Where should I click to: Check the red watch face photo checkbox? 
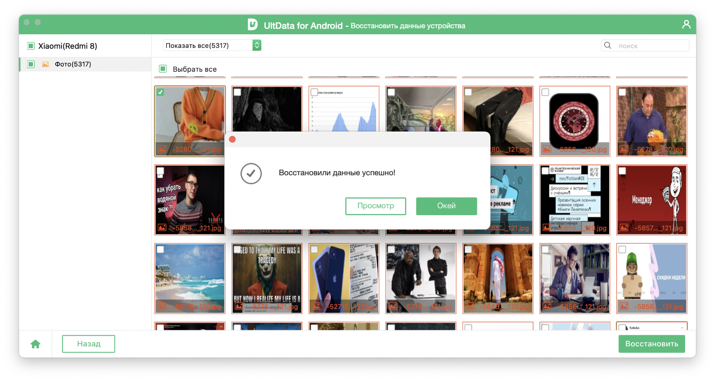[x=545, y=92]
